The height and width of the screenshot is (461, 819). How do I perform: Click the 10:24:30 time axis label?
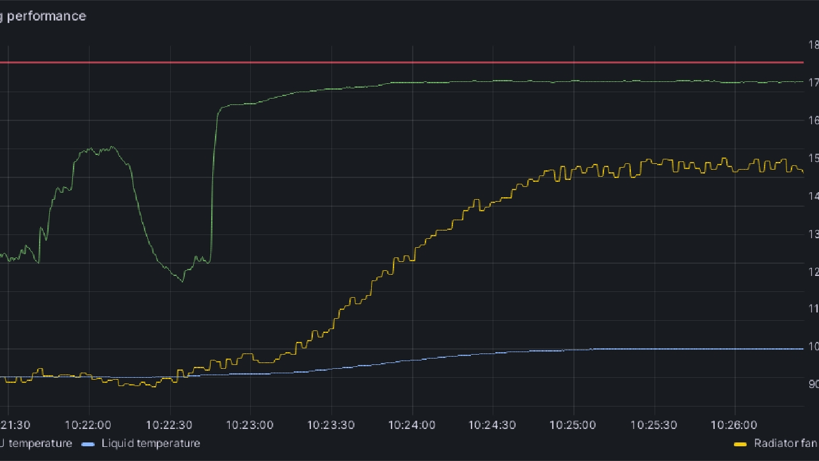pyautogui.click(x=493, y=425)
